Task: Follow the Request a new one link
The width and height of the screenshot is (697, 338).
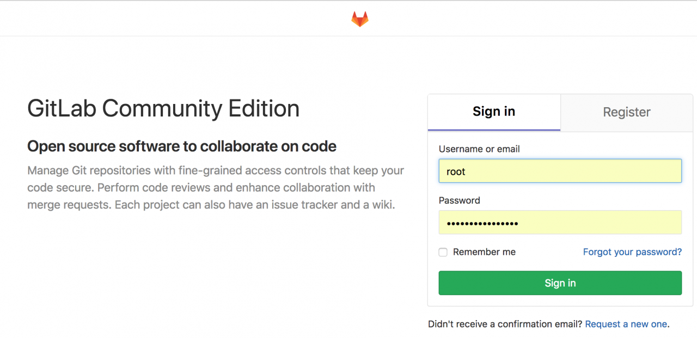Action: pyautogui.click(x=626, y=324)
